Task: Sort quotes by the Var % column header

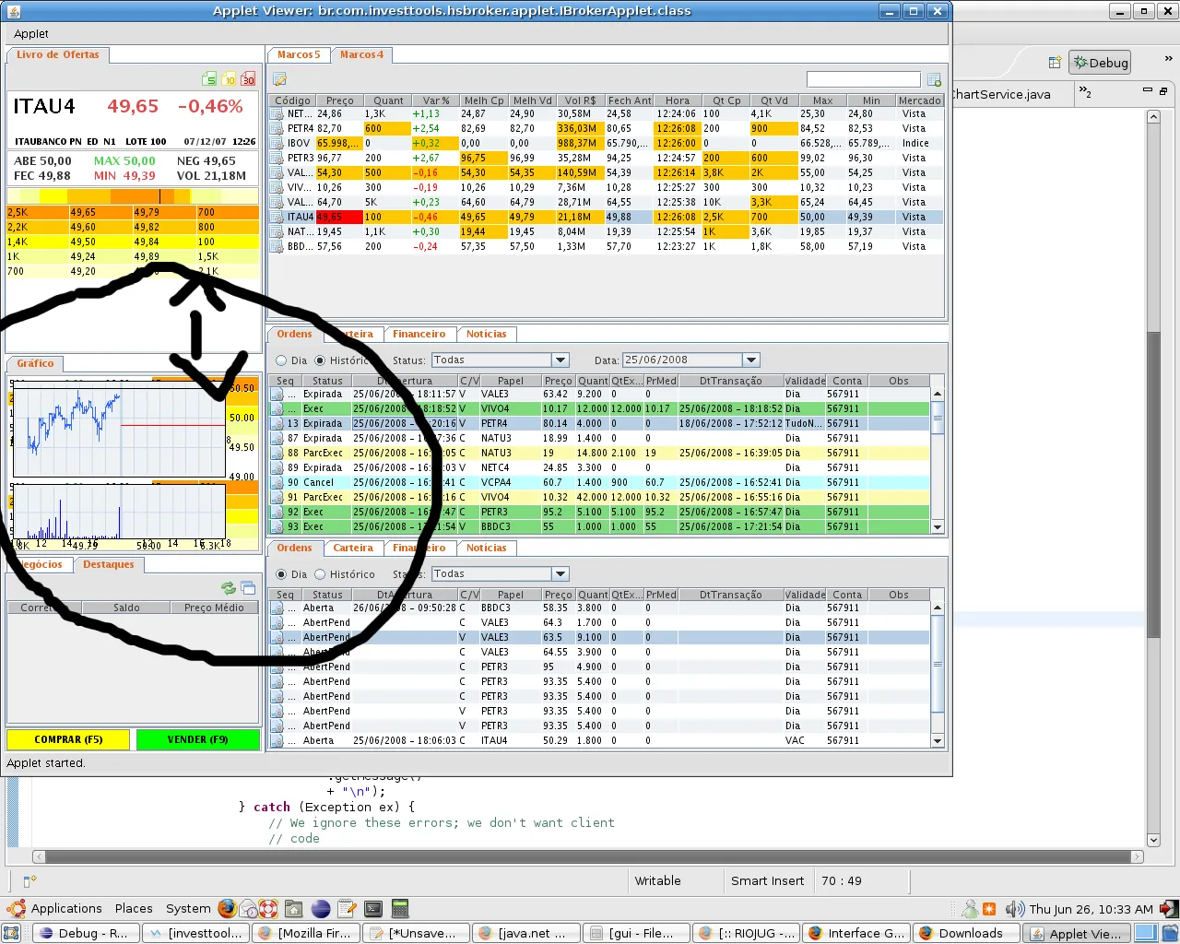Action: tap(436, 100)
